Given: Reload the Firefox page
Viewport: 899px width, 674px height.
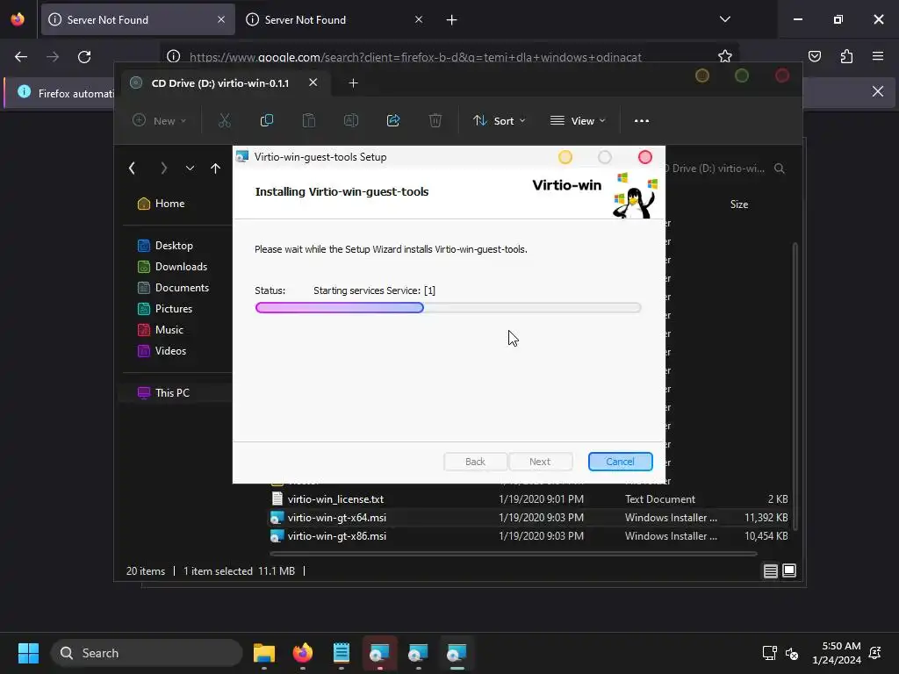Looking at the screenshot, I should click(84, 56).
